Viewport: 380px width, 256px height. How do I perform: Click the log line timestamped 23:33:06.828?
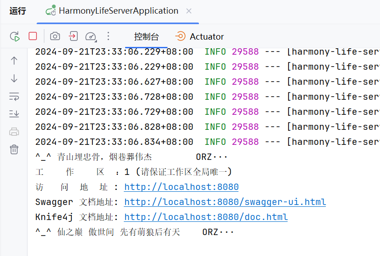click(x=208, y=127)
